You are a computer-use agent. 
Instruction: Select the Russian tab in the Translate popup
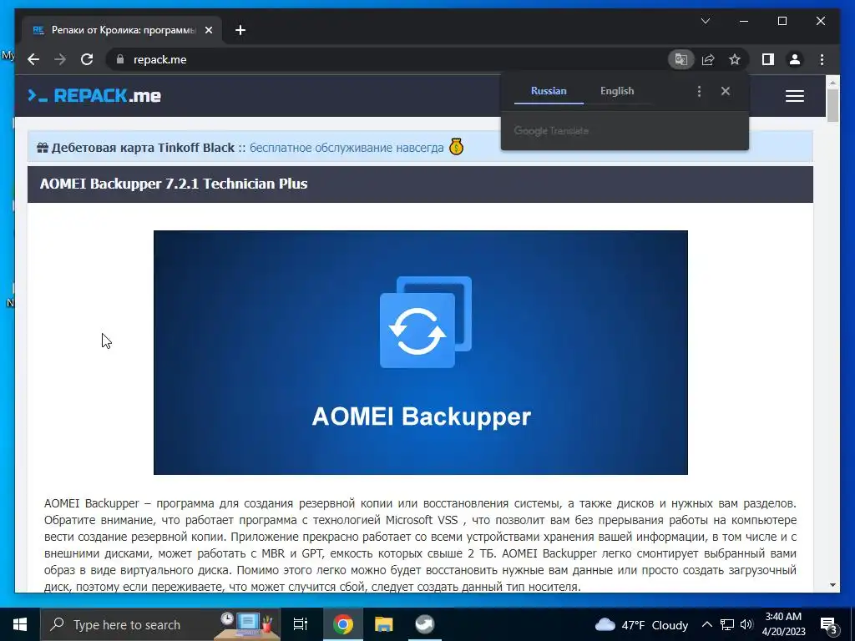(549, 91)
